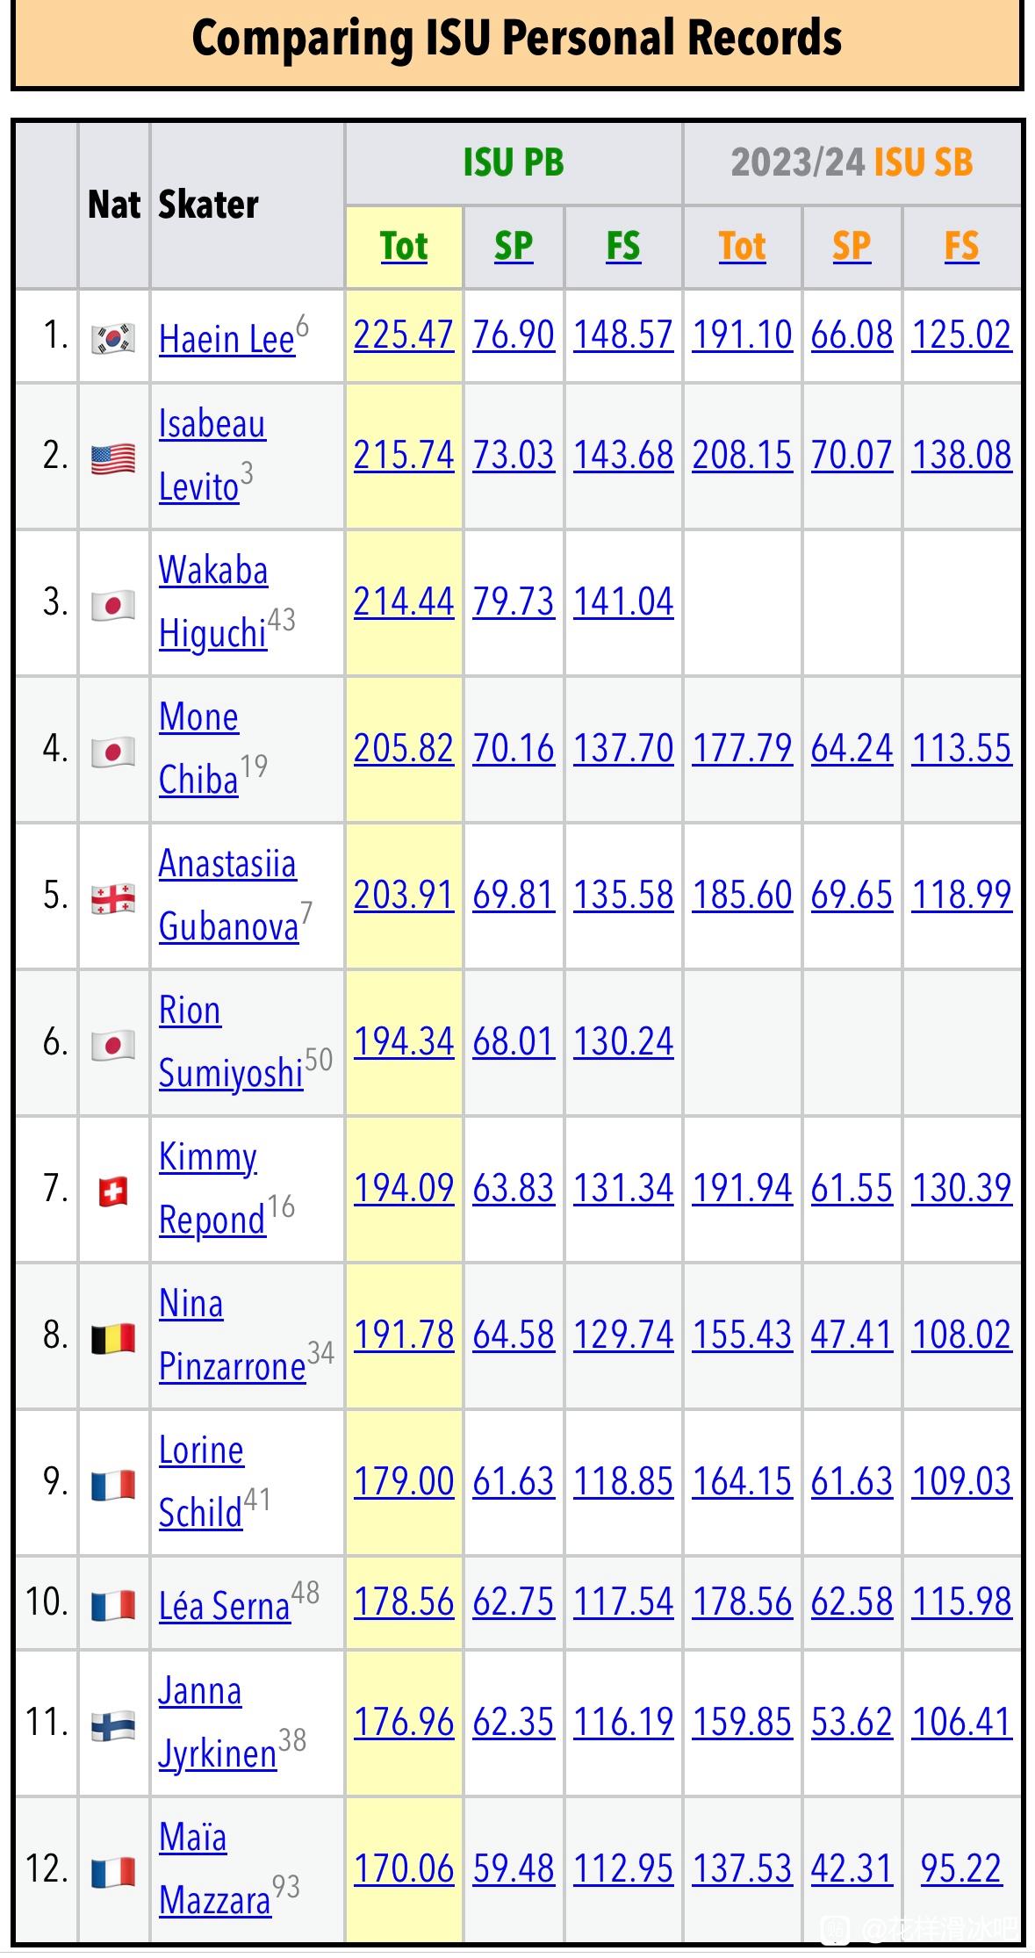Open Haein Lee skater link

(226, 340)
